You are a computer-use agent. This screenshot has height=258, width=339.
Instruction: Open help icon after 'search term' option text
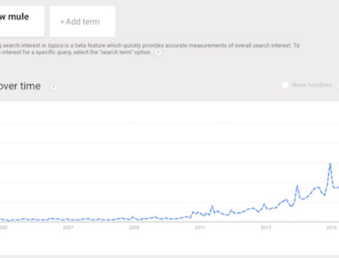(x=158, y=53)
